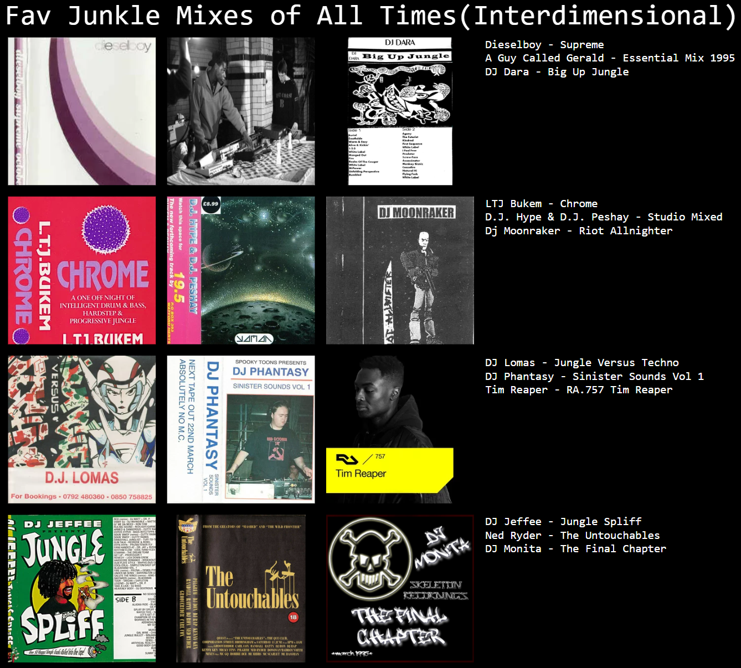Image resolution: width=741 pixels, height=668 pixels.
Task: Select the D.J. Hype & Peshay cassette cover
Action: [241, 270]
